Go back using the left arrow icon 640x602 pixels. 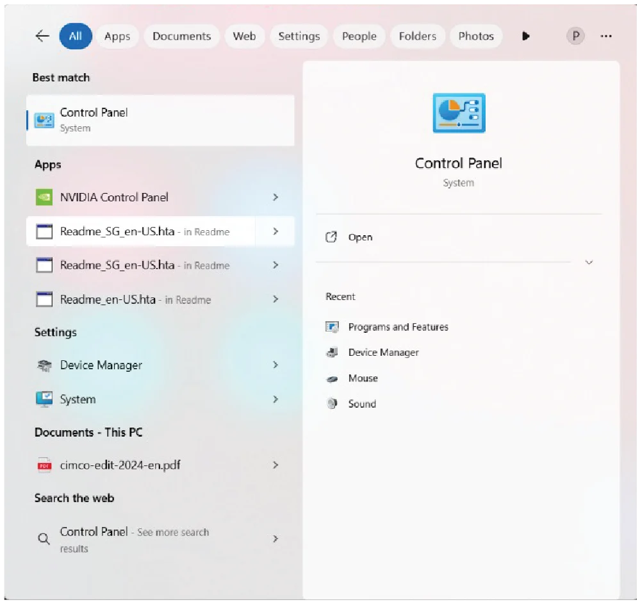[x=42, y=36]
